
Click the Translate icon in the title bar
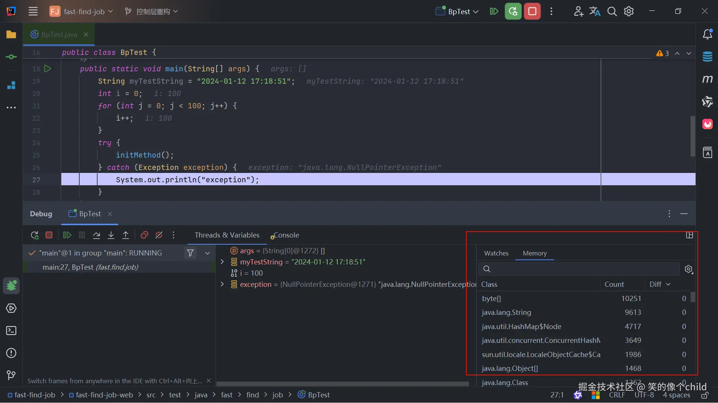click(595, 12)
